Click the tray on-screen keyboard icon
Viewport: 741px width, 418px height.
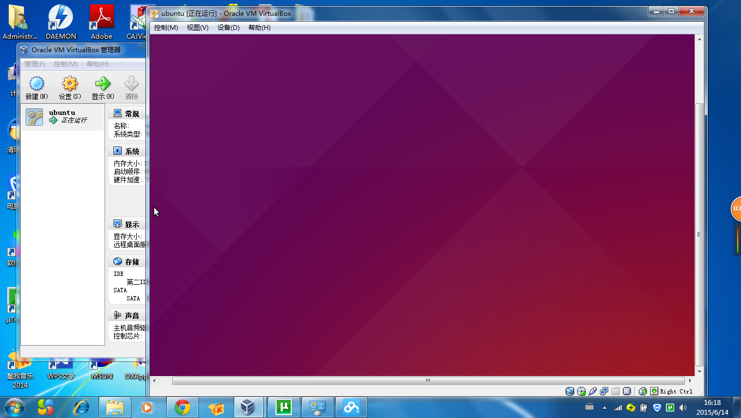(x=590, y=407)
